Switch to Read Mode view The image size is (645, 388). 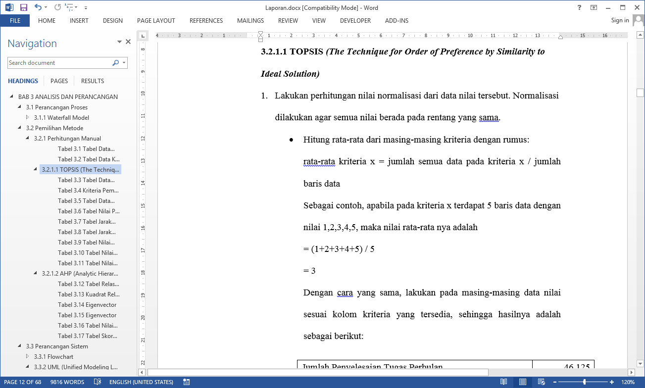tap(503, 382)
